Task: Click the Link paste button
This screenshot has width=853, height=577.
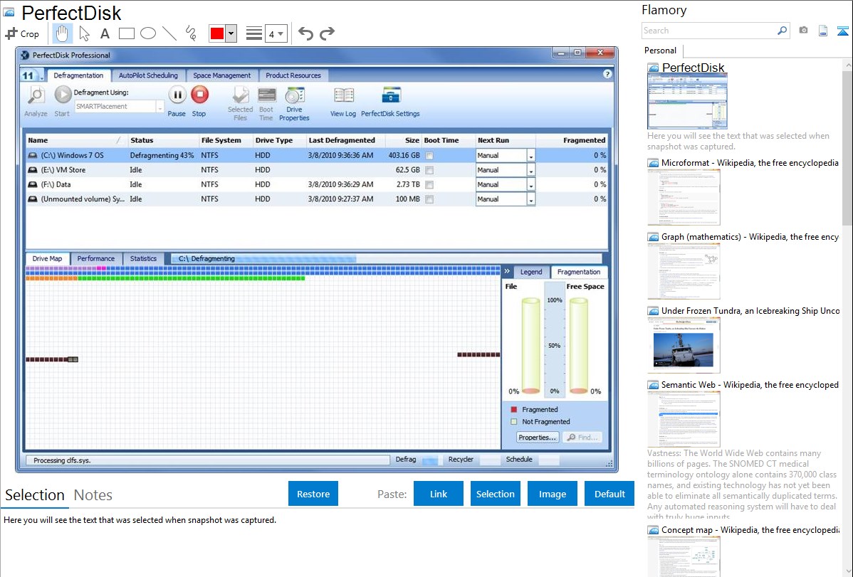Action: (439, 494)
